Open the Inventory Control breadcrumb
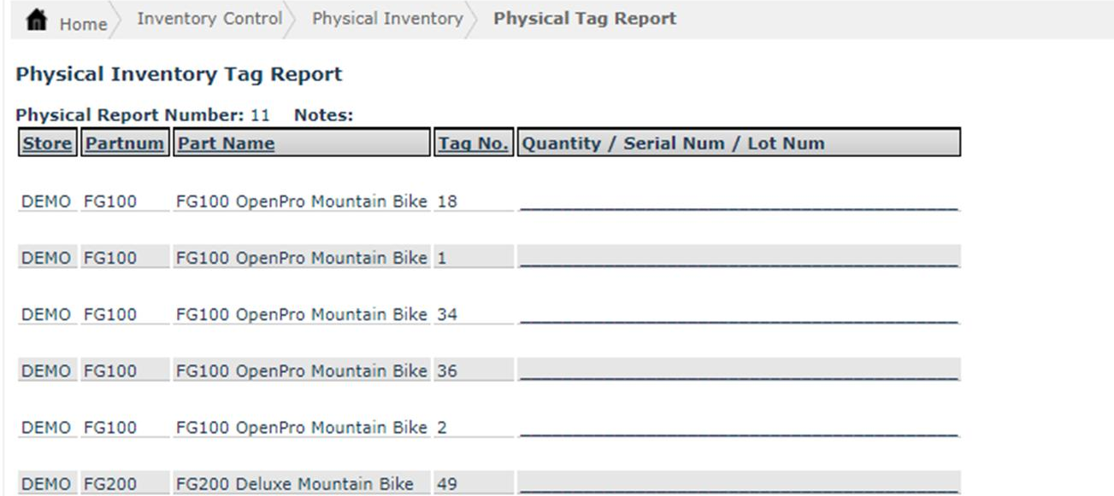Screen dimensions: 1114x496 (x=209, y=19)
